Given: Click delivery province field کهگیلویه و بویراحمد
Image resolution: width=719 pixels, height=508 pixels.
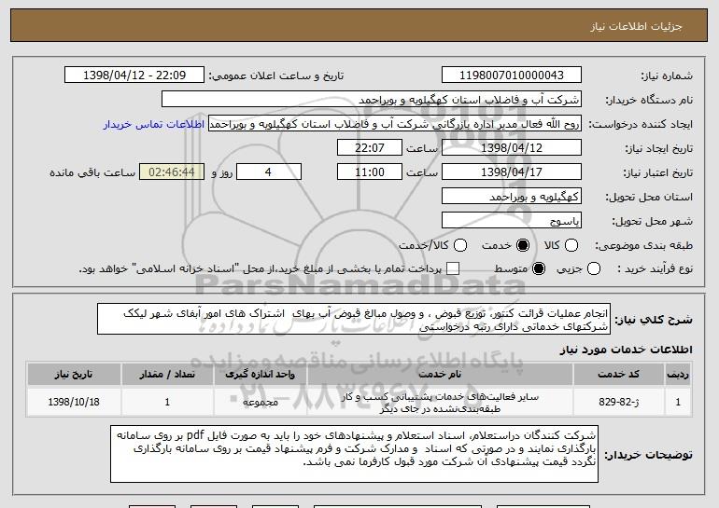Looking at the screenshot, I should 512,197.
